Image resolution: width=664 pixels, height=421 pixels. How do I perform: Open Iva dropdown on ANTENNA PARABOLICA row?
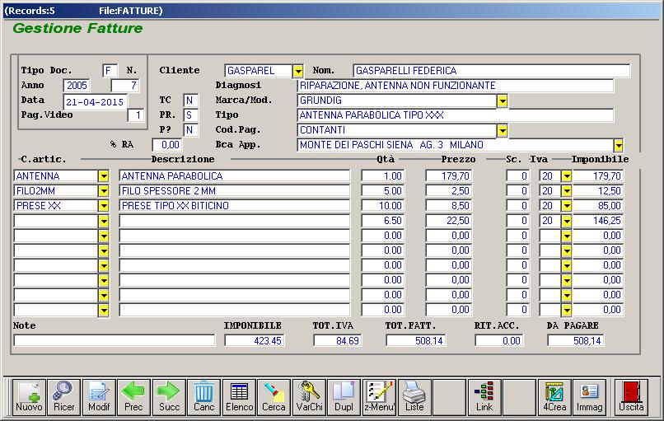click(567, 176)
